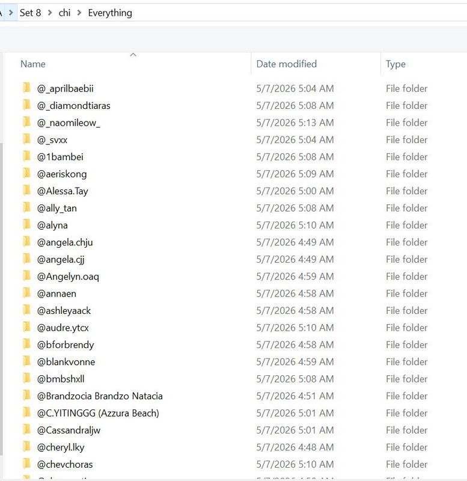Select the @angela.chju folder icon
Image resolution: width=467 pixels, height=481 pixels.
point(26,242)
